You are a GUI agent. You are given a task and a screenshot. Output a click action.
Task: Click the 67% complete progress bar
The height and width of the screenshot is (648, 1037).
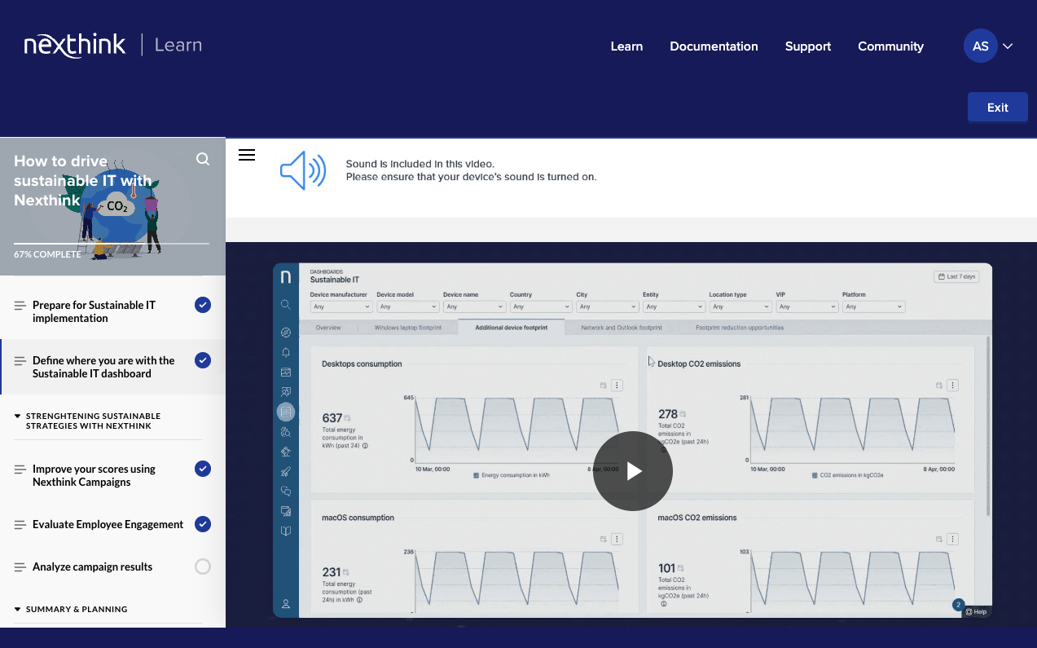[x=112, y=243]
